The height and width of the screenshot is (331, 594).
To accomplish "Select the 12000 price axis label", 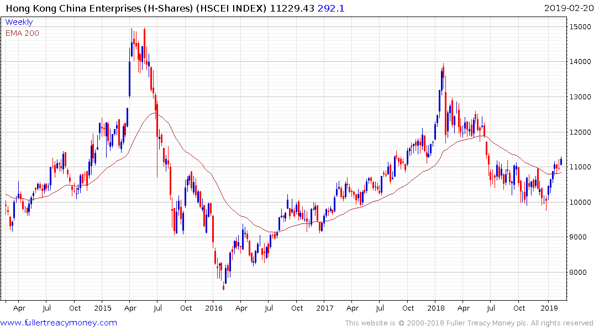I will coord(580,132).
